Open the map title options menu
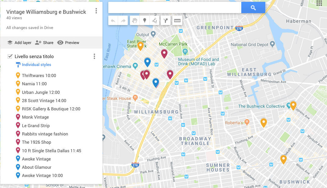Screen dimensions: 327x188 point(96,11)
